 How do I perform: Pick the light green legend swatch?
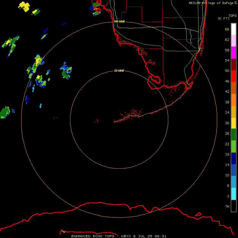(x=234, y=147)
